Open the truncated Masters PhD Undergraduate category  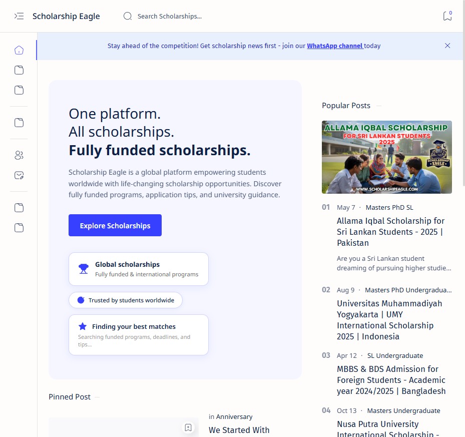coord(408,290)
